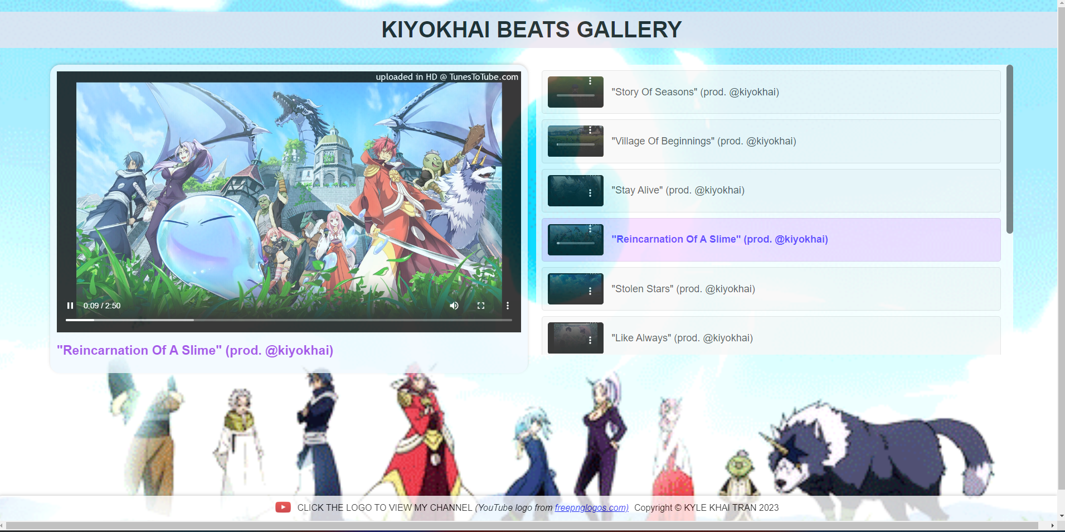Play "Stolen Stars" track

pyautogui.click(x=771, y=289)
